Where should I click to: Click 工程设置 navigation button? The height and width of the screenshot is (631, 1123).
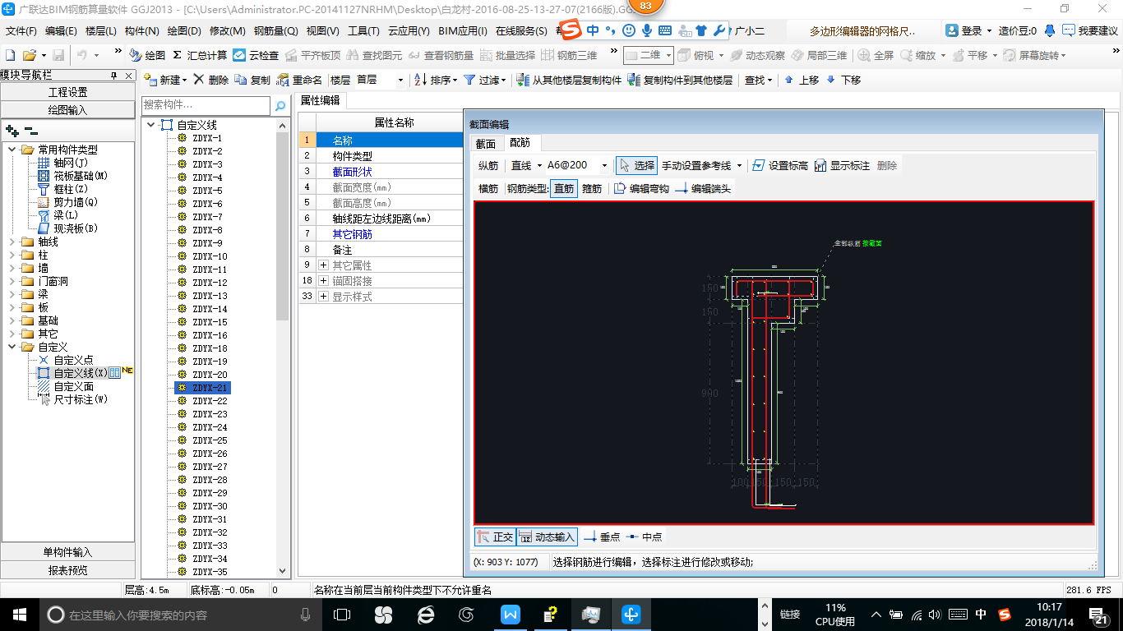pos(67,92)
